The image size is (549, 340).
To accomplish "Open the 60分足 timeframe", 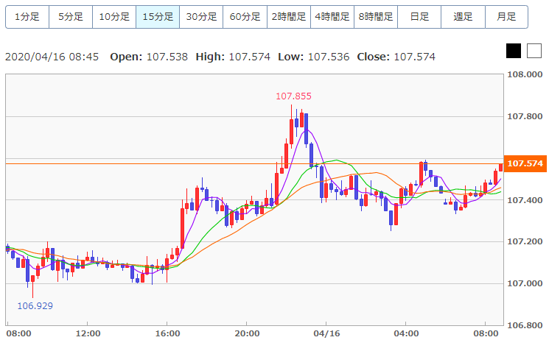I will tap(245, 16).
